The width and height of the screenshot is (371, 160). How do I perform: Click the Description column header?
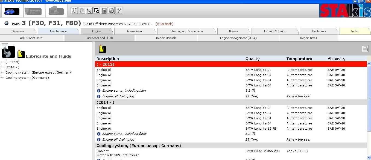click(x=108, y=59)
